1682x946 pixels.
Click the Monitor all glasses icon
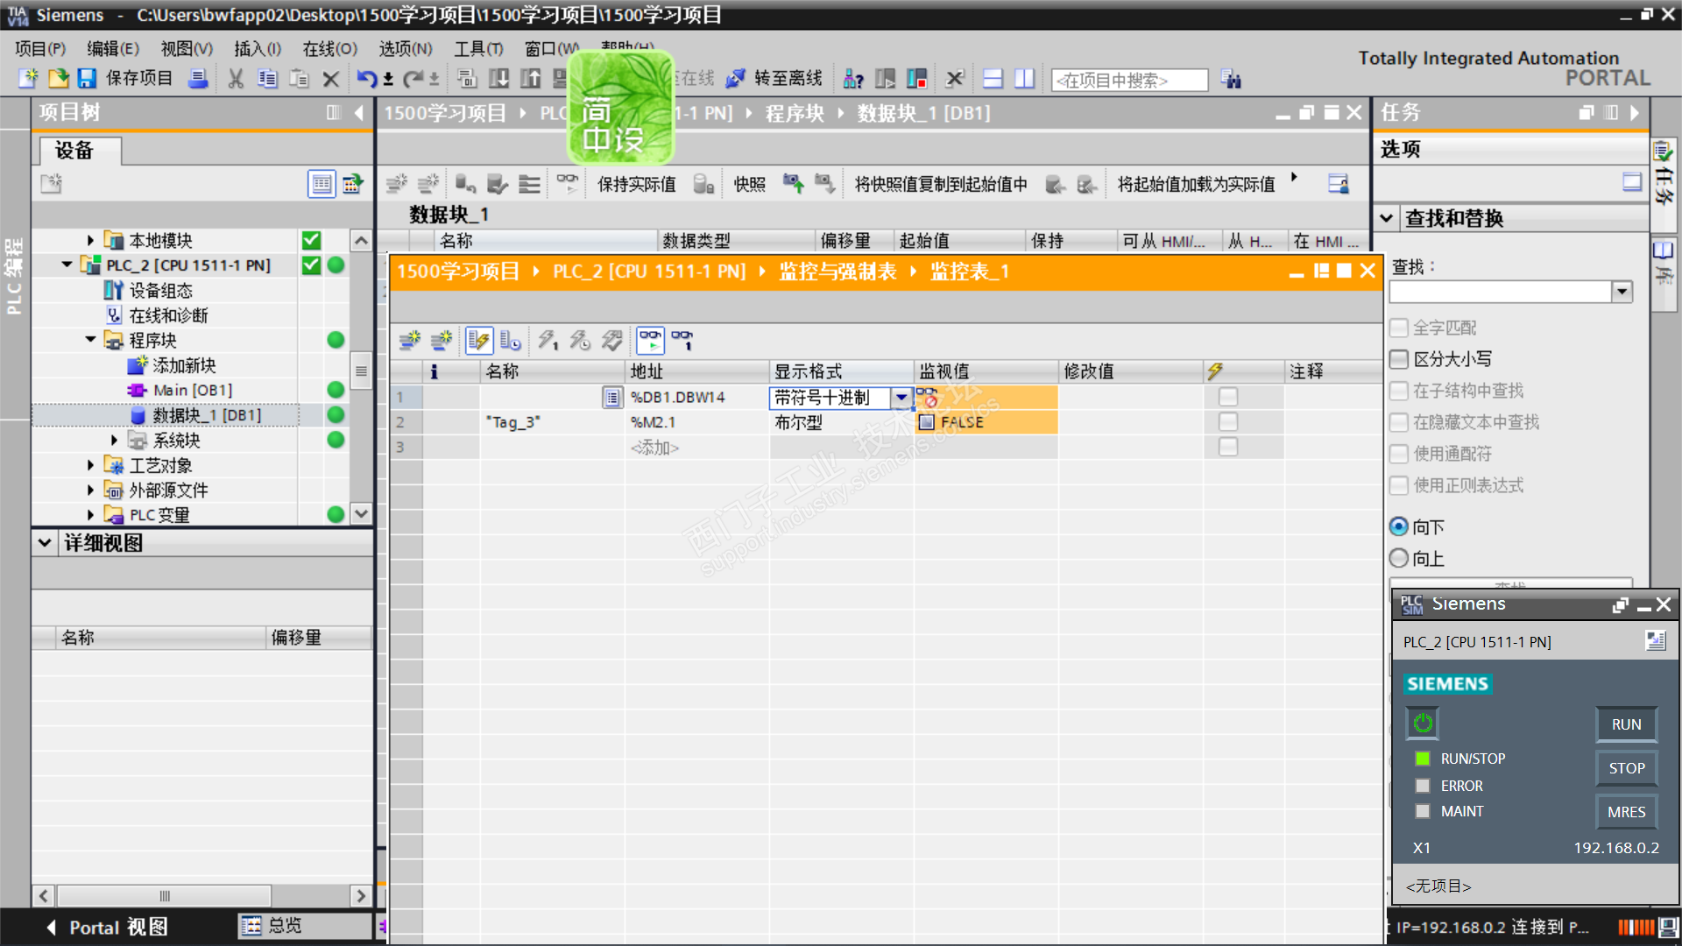tap(650, 340)
